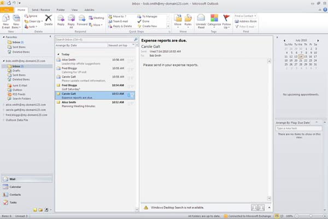
Task: Switch to the Send / Receive tab
Action: tap(41, 10)
